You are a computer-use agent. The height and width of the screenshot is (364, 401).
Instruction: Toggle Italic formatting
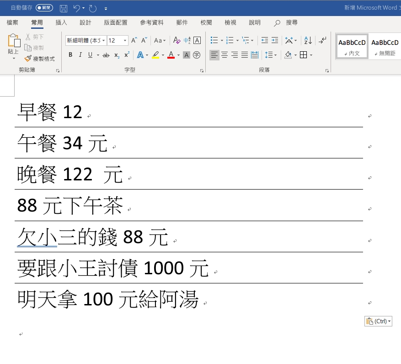coord(80,55)
